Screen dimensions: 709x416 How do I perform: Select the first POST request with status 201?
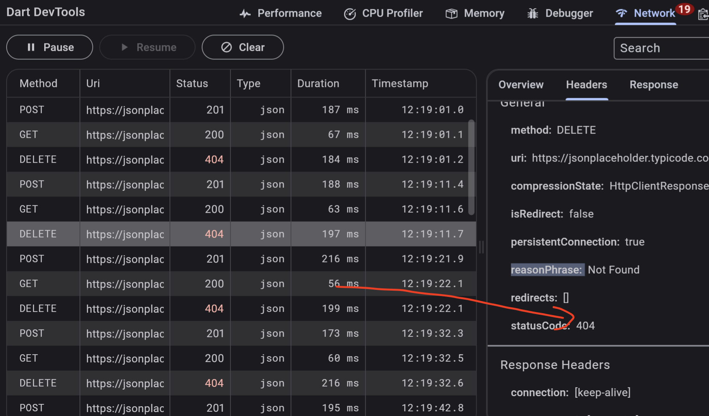(x=155, y=109)
